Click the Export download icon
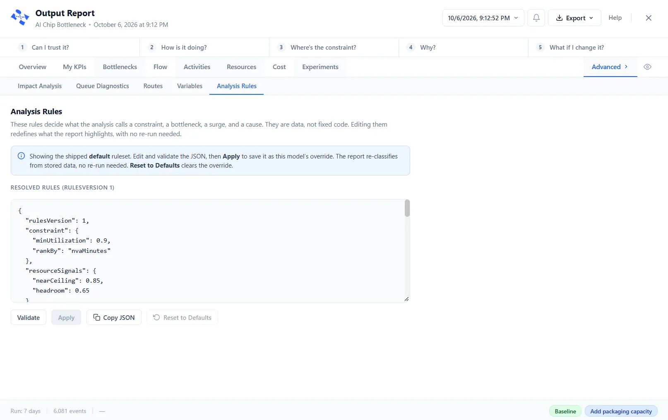The width and height of the screenshot is (668, 420). pos(559,18)
